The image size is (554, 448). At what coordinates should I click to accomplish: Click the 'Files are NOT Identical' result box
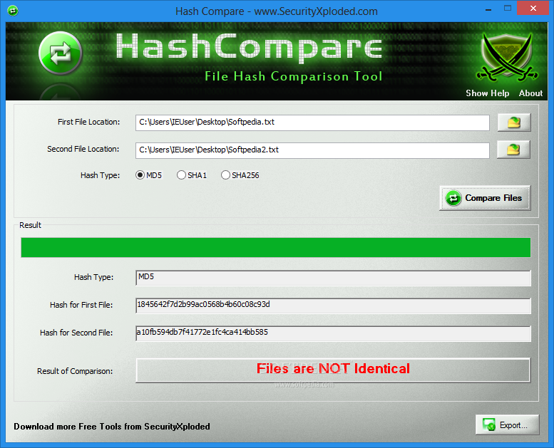coord(333,370)
